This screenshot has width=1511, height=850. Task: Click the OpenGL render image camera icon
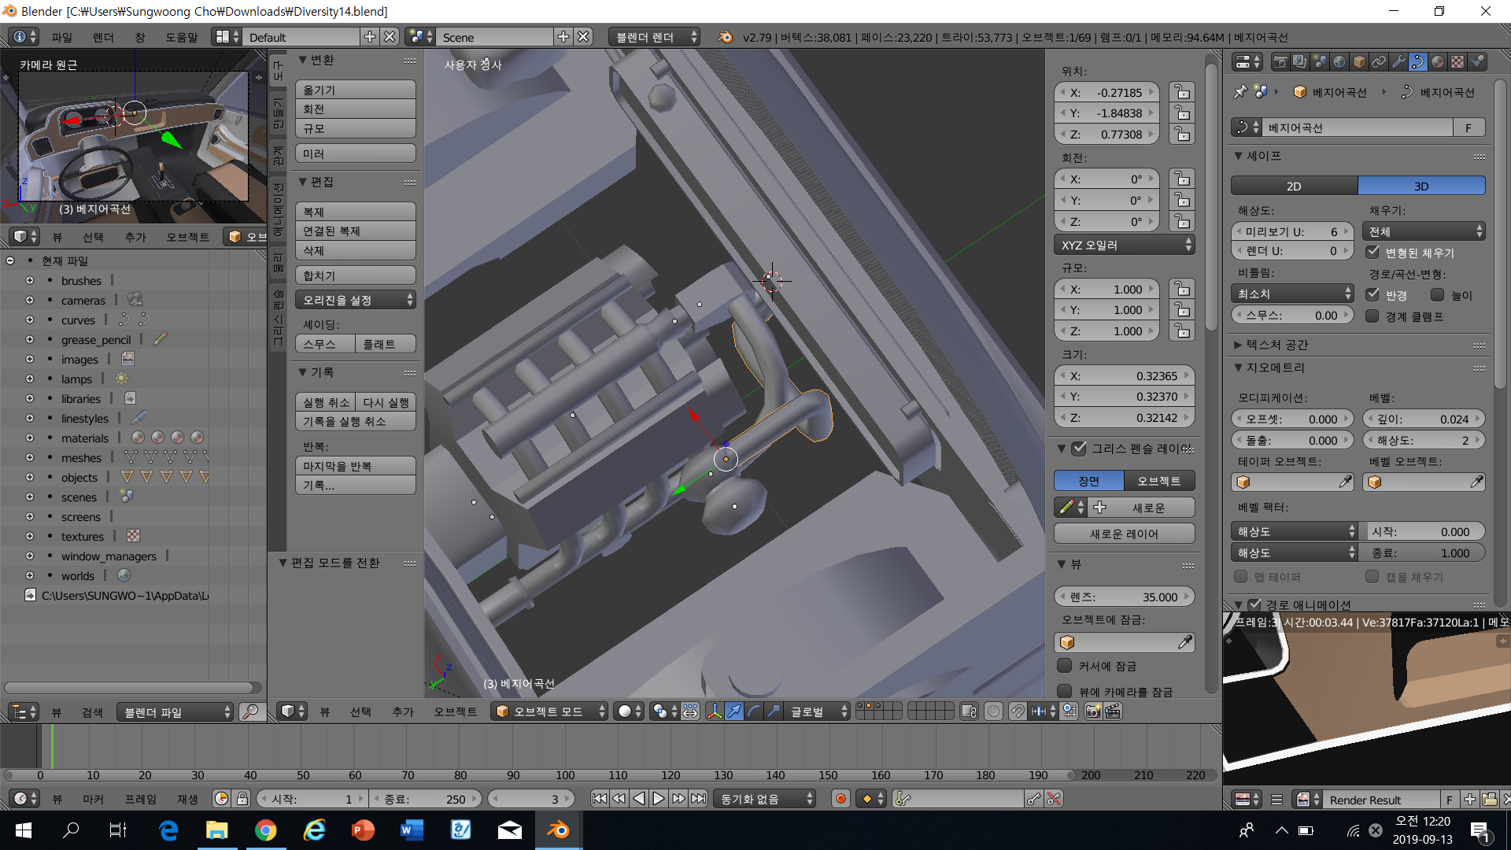coord(1092,711)
